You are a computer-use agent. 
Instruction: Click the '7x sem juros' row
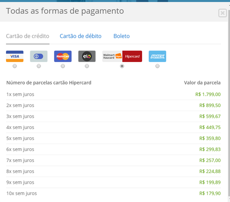click(114, 161)
